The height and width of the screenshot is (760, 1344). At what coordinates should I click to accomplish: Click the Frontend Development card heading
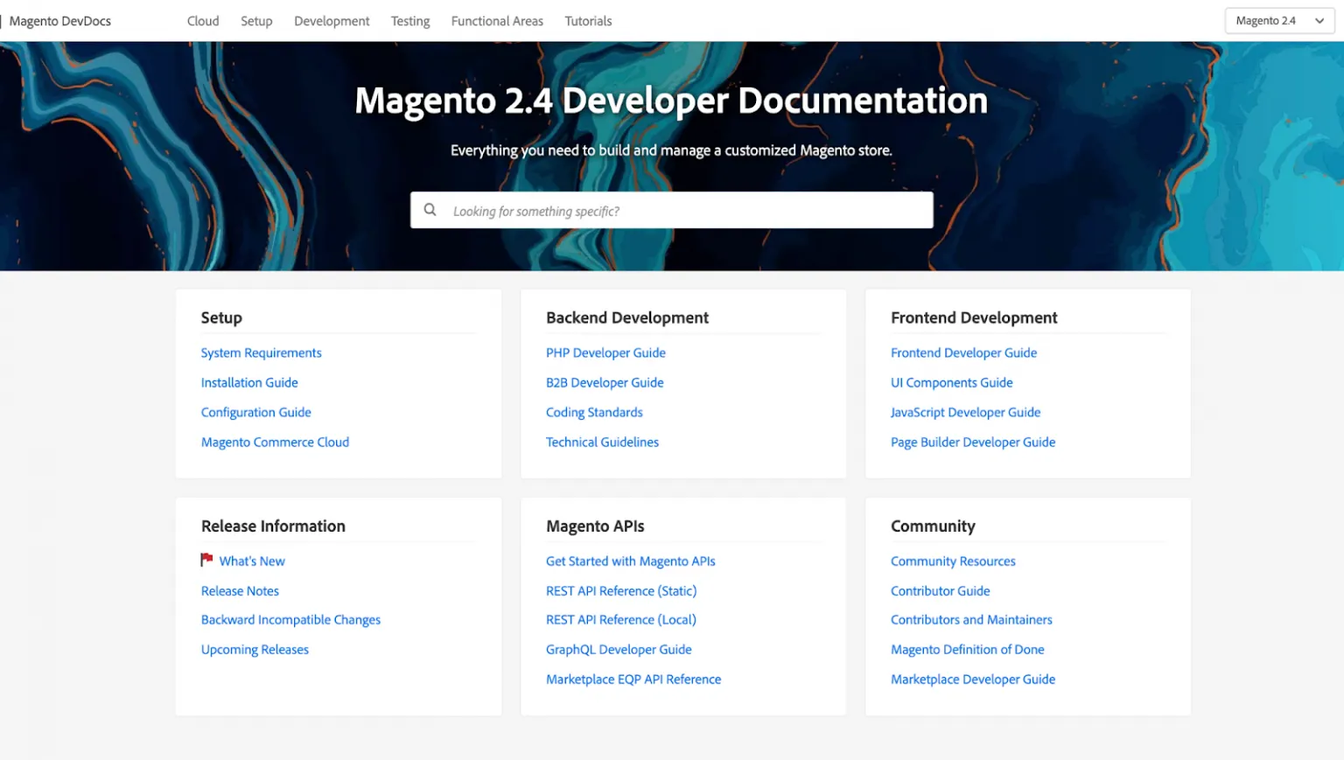[974, 317]
